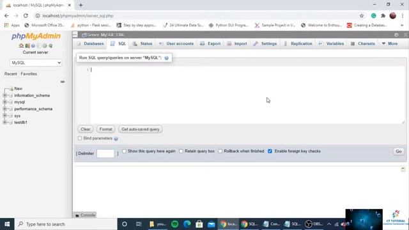Viewport: 409px width, 230px height.
Task: Click the green Grammarly extension icon
Action: pos(373,15)
